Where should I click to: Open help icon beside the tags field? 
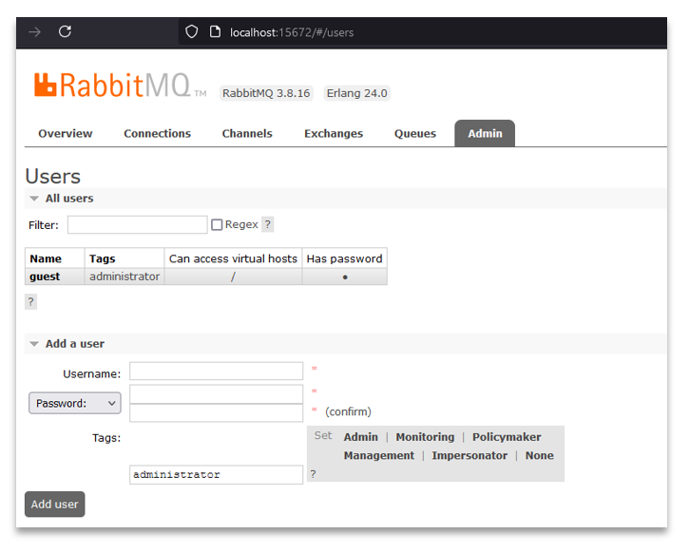pyautogui.click(x=313, y=474)
